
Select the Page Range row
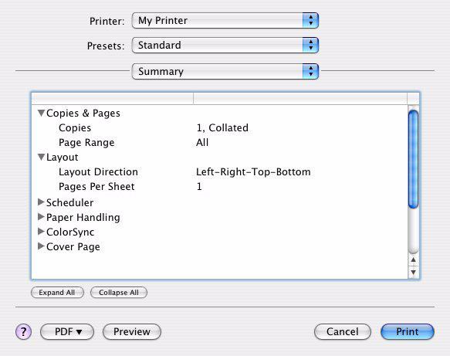(x=219, y=142)
